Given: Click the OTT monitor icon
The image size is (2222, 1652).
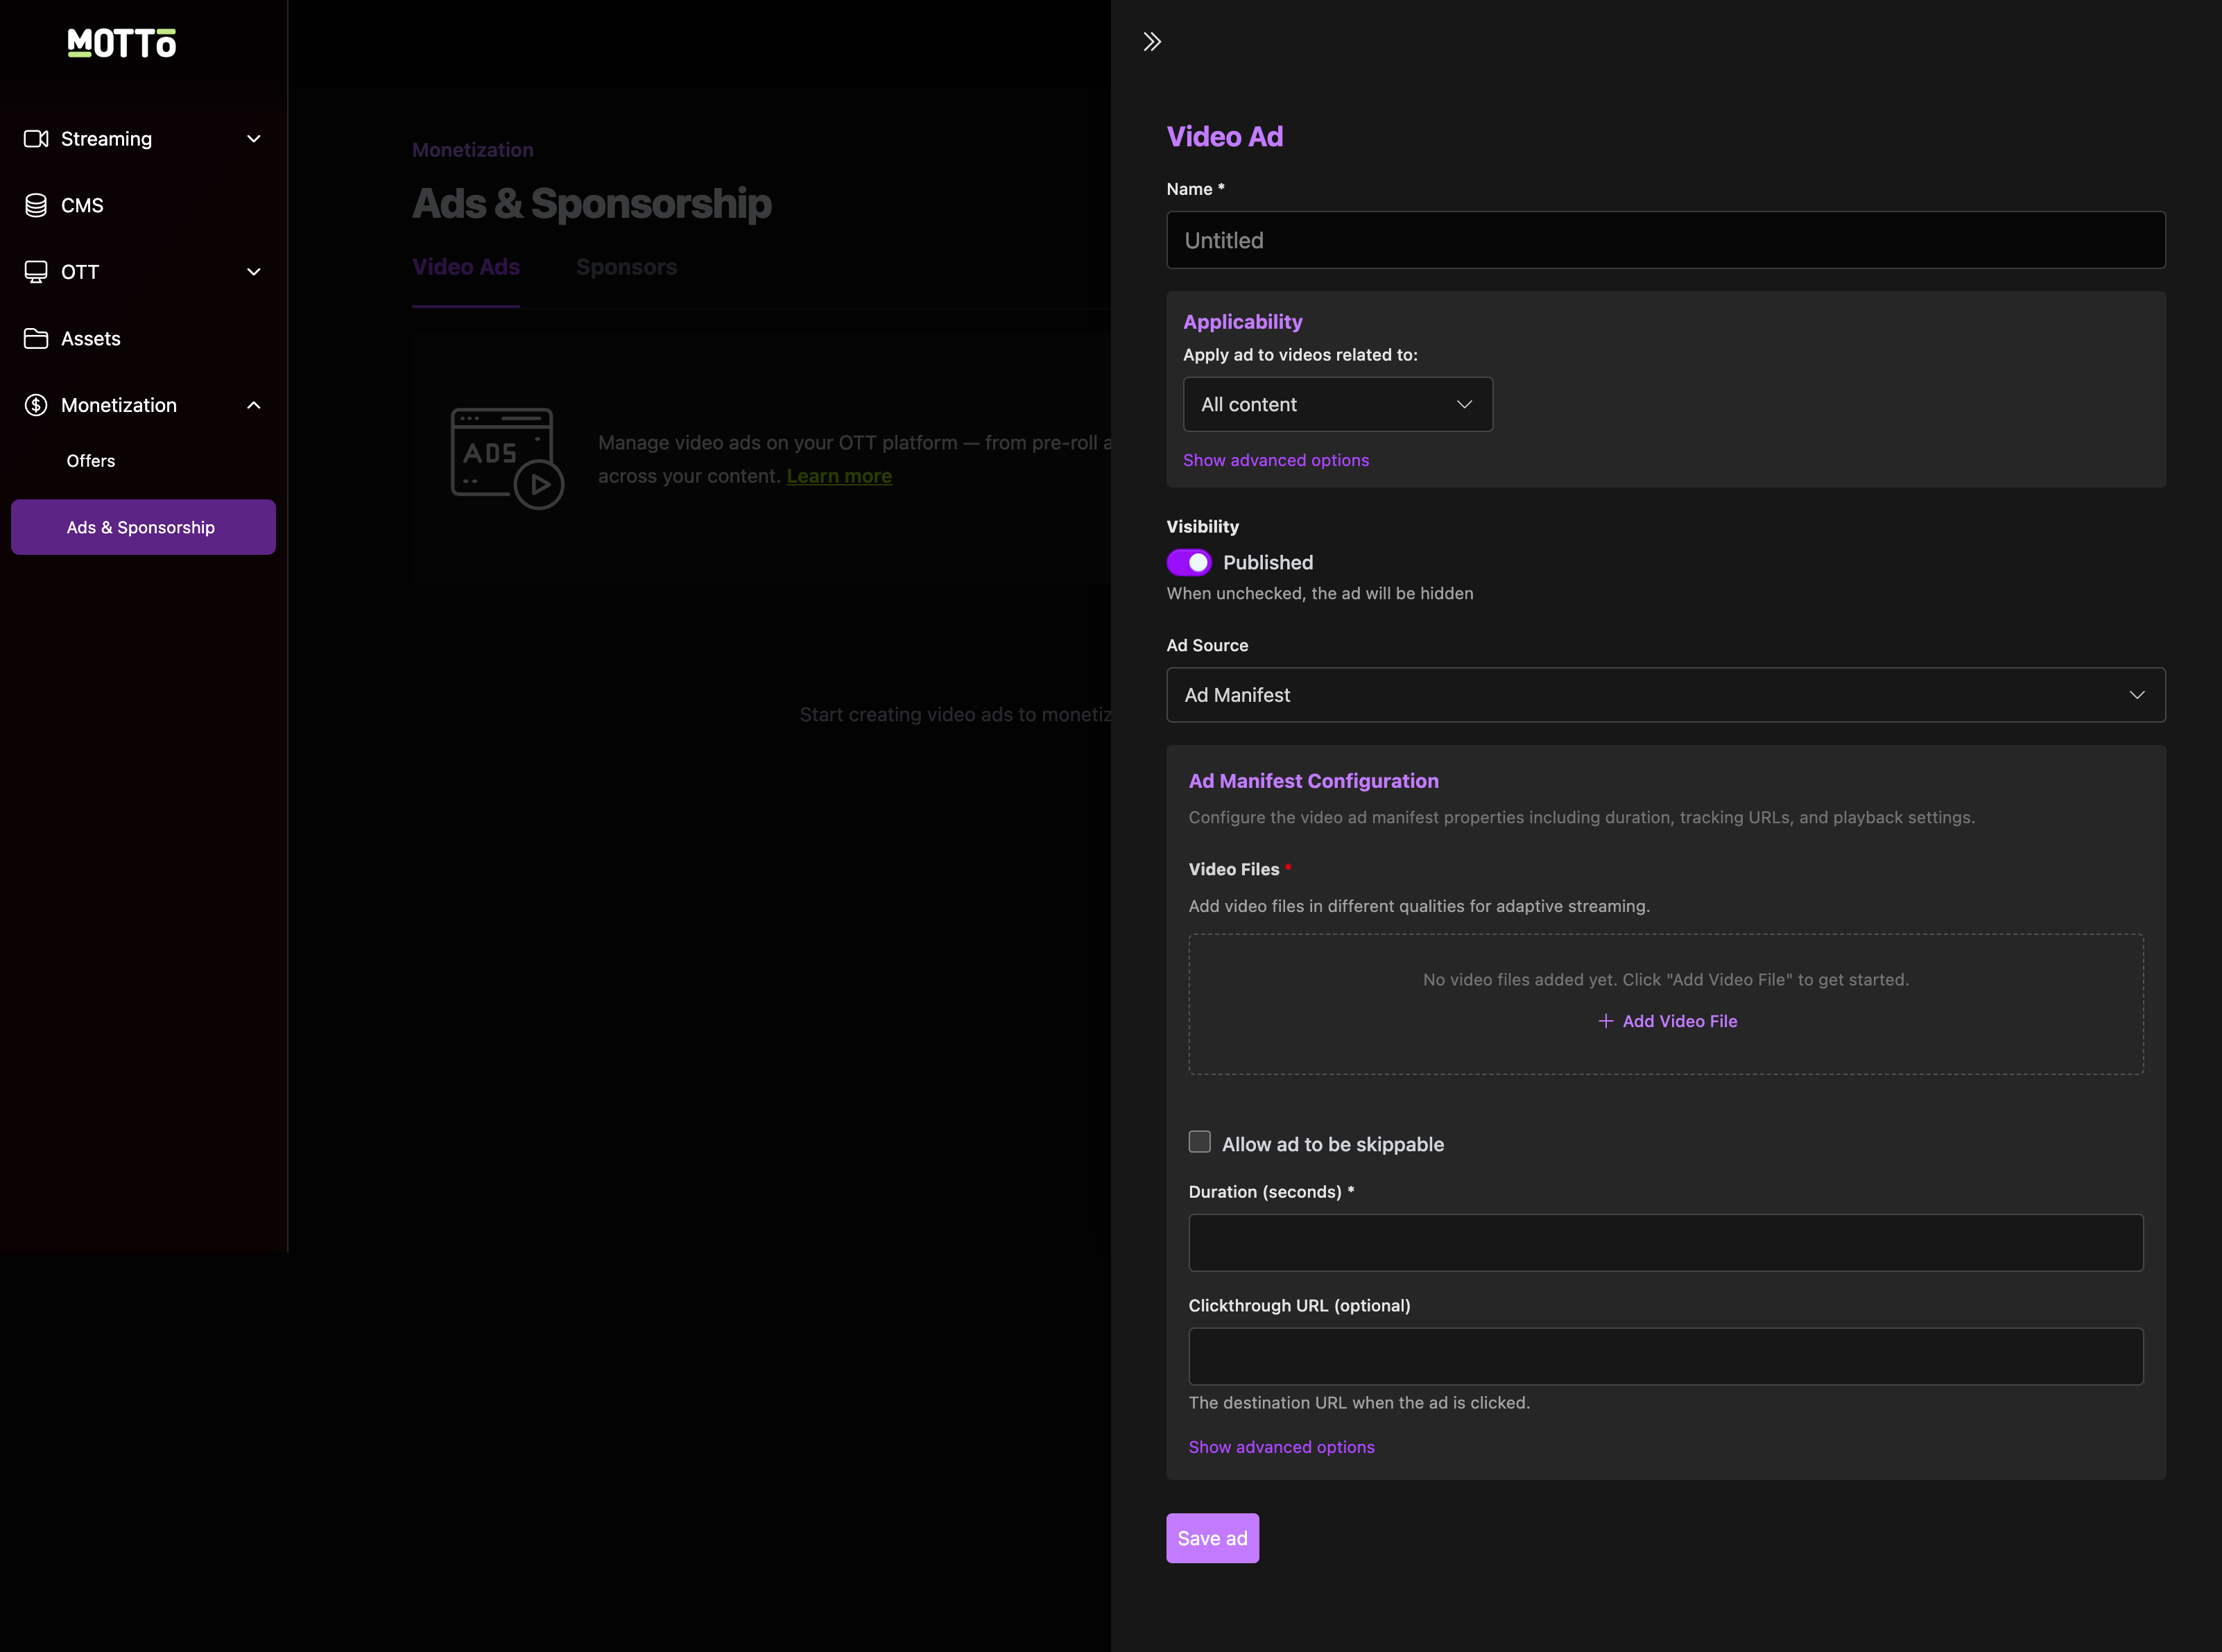Looking at the screenshot, I should (x=36, y=272).
